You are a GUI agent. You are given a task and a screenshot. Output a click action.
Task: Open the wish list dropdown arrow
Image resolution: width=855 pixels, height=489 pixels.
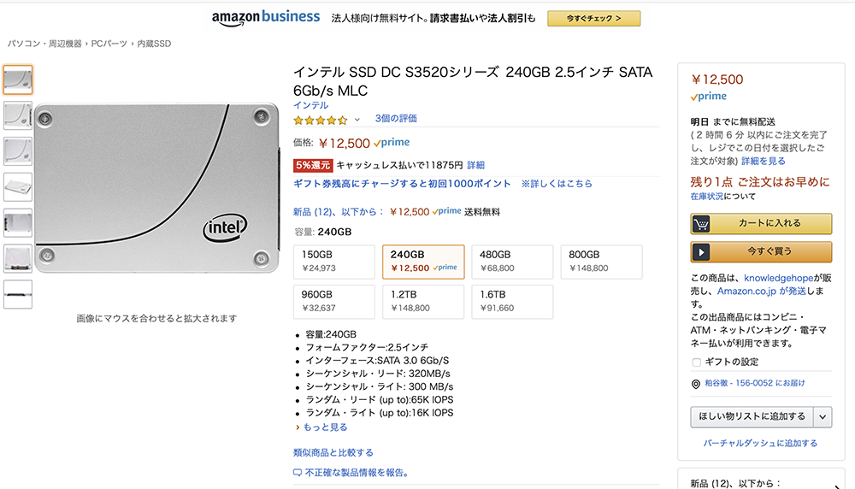[822, 417]
